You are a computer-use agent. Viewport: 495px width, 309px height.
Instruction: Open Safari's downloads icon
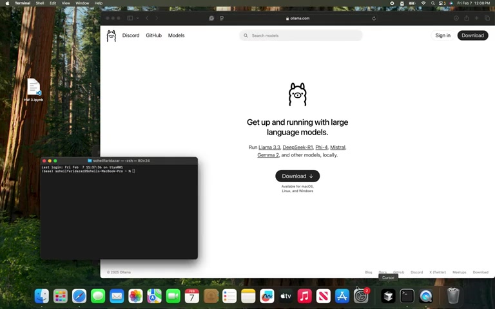click(456, 18)
